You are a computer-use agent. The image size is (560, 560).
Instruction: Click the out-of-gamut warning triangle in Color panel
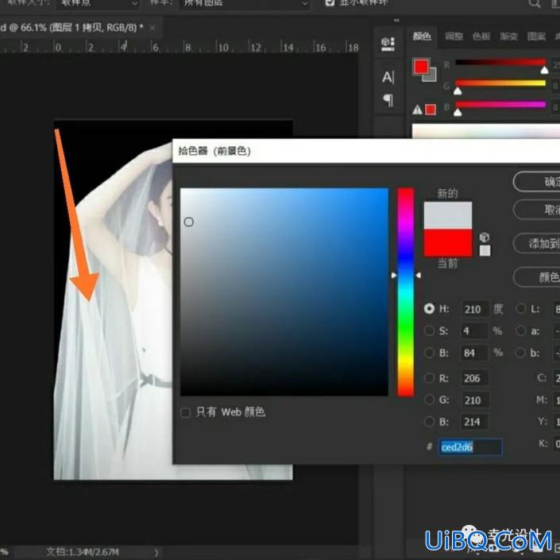(417, 110)
